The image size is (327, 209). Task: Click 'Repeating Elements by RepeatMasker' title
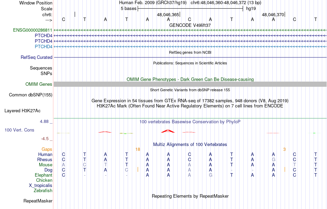tap(190, 196)
